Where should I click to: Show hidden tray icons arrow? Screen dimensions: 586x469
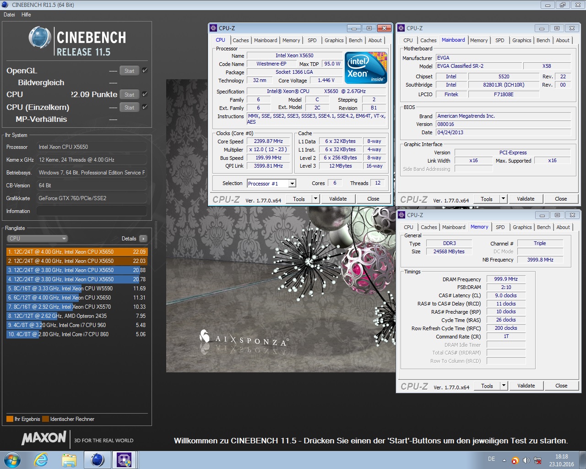click(x=504, y=460)
